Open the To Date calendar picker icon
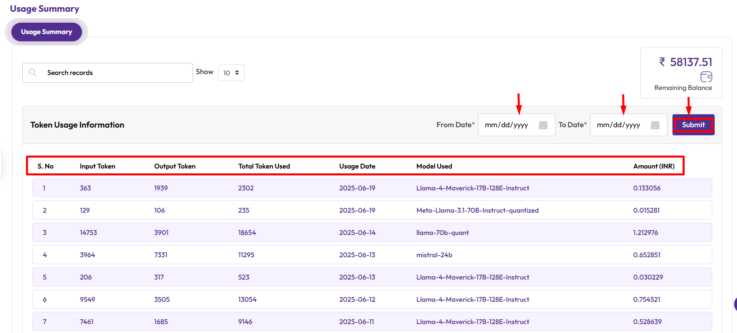 pos(655,125)
